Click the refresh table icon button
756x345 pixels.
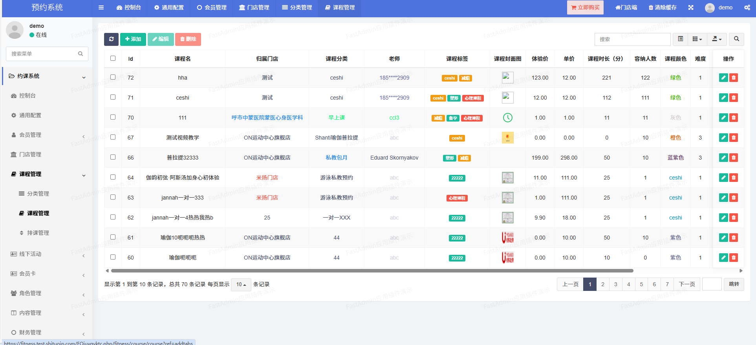(112, 39)
